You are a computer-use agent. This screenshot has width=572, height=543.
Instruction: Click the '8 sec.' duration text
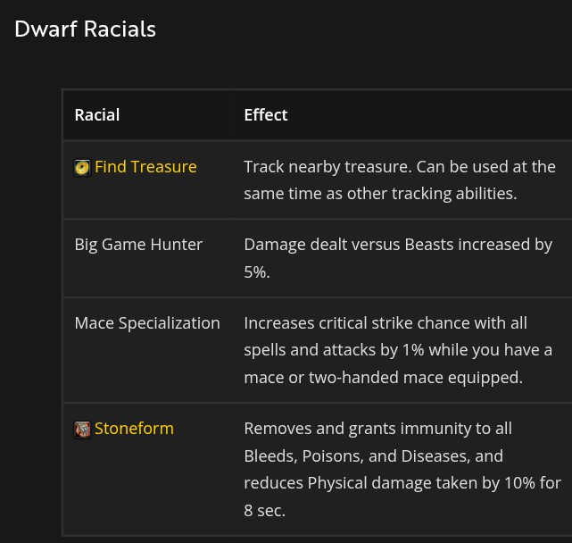coord(264,511)
